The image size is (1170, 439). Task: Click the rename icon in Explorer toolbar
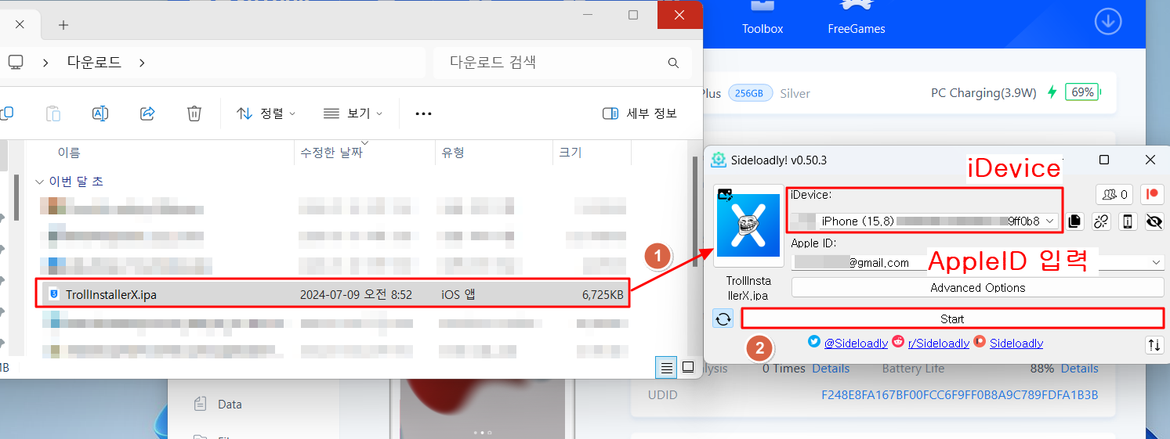100,113
